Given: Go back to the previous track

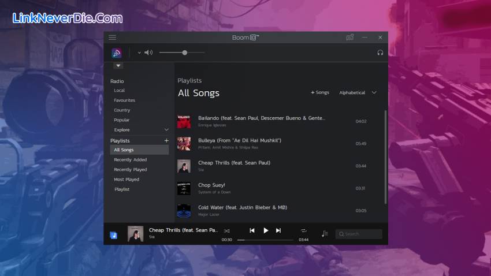Looking at the screenshot, I should click(252, 230).
